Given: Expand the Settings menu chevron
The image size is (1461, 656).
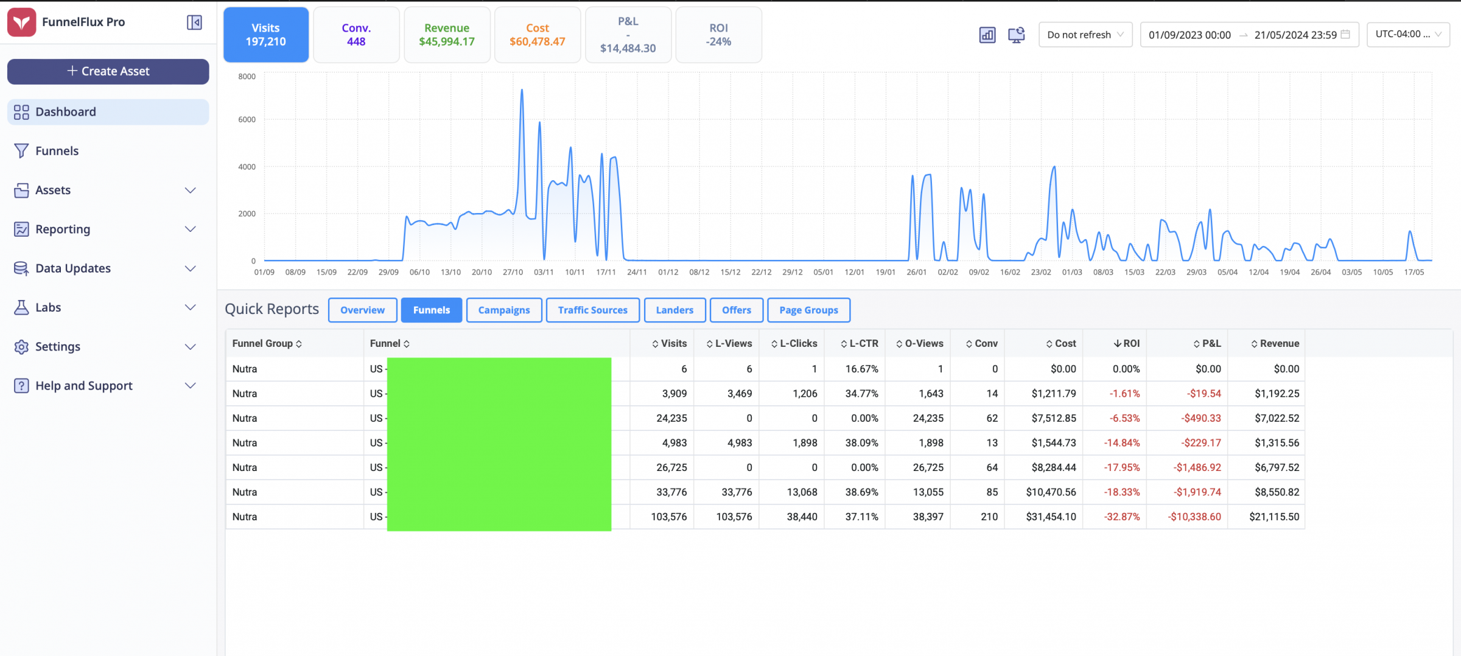Looking at the screenshot, I should coord(190,347).
